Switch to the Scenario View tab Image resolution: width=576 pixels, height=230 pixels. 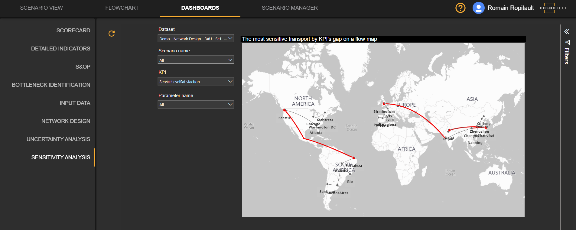(x=41, y=8)
